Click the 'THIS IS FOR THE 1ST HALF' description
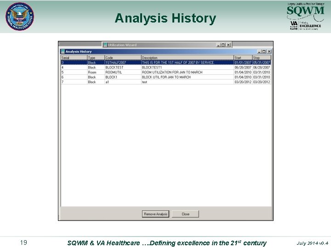Image resolution: width=331 pixels, height=248 pixels. tap(178, 62)
